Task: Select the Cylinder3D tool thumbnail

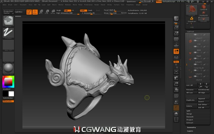Action: pyautogui.click(x=204, y=7)
